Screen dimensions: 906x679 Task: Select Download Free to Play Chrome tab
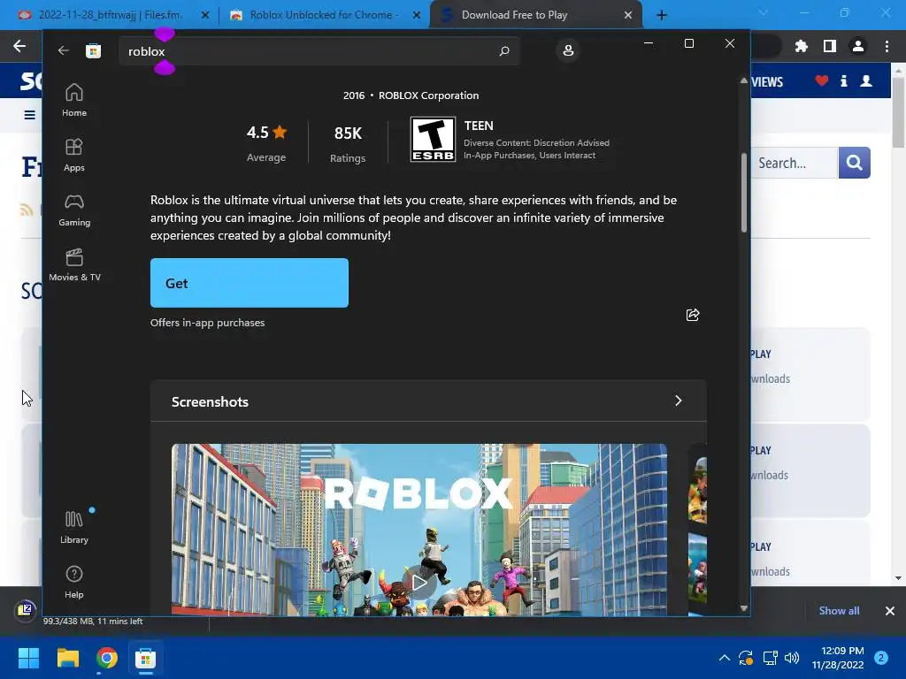click(536, 15)
